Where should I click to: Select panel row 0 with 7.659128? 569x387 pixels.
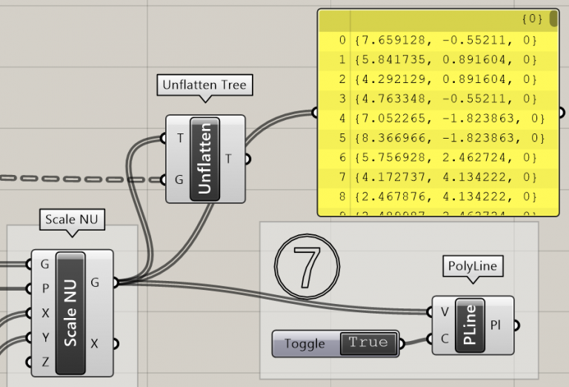coord(438,40)
